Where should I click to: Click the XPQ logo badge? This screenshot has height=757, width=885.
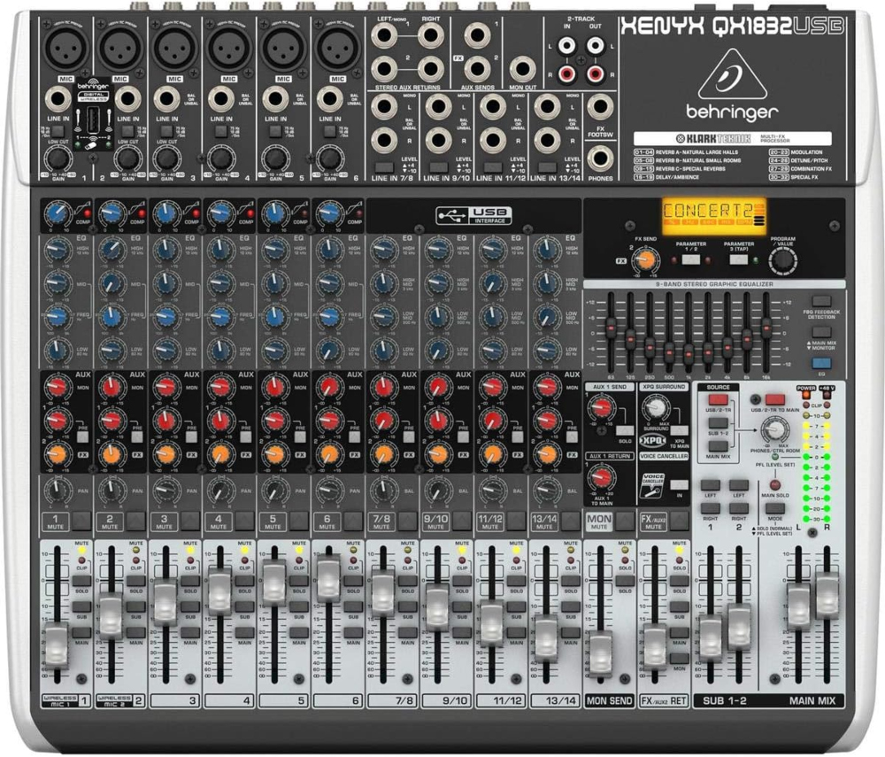tap(654, 440)
